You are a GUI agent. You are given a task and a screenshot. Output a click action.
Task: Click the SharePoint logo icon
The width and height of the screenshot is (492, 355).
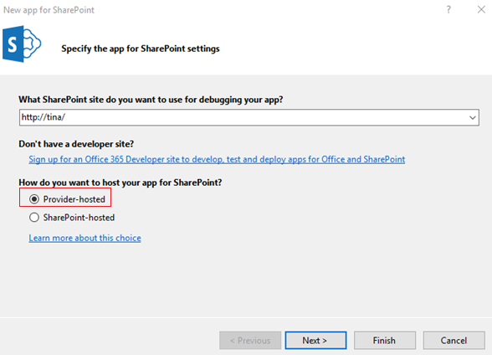pos(22,44)
